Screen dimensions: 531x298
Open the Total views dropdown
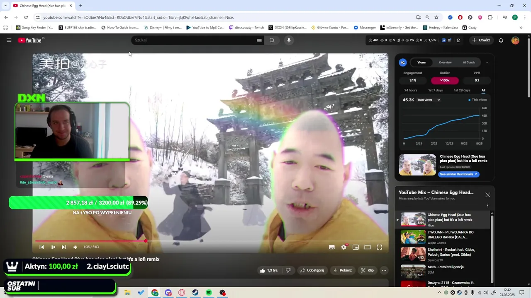tap(429, 100)
